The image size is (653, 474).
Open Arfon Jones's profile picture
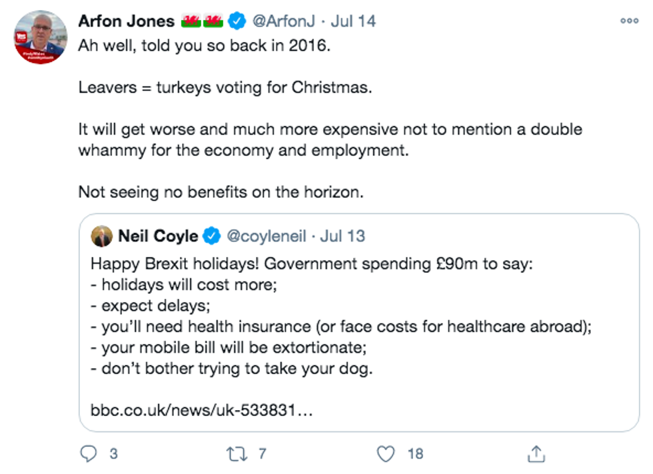[41, 37]
